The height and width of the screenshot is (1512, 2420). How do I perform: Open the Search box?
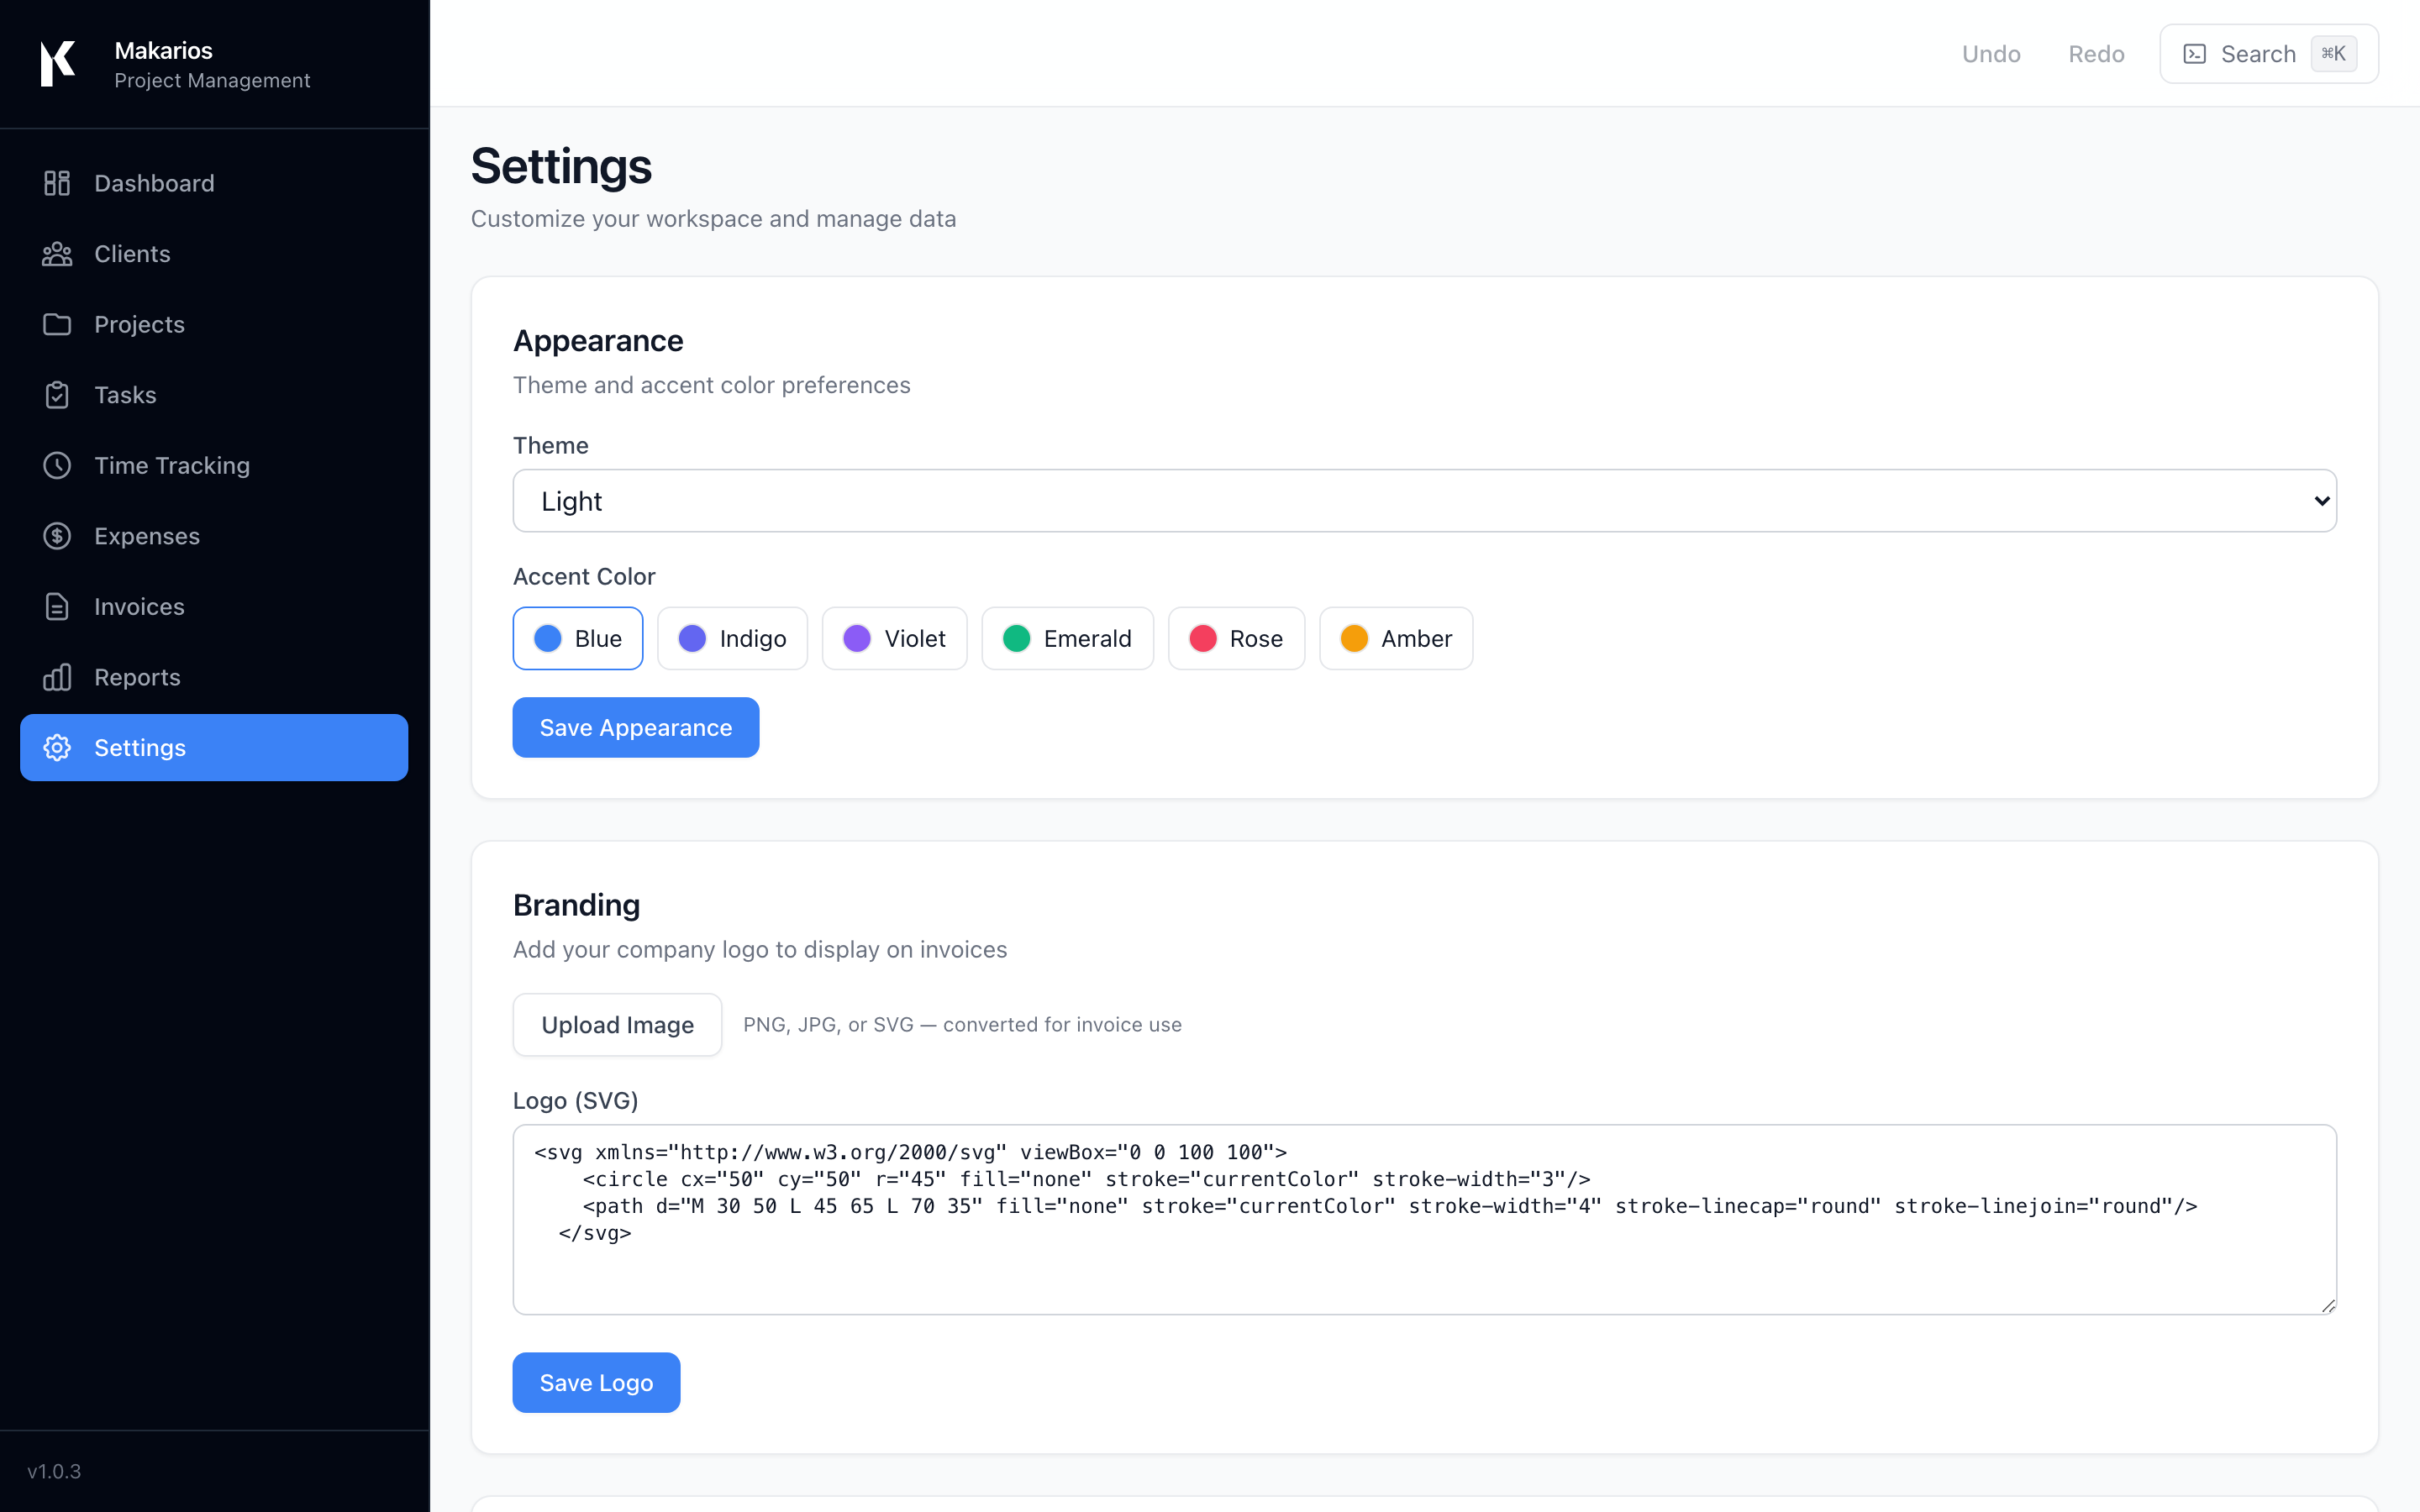(2269, 54)
